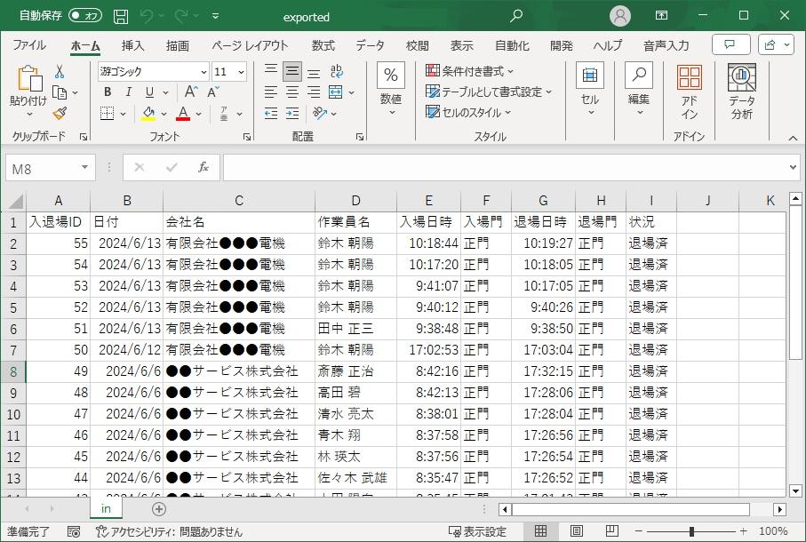806x542 pixels.
Task: Open Ribbon Display Options icon
Action: click(x=661, y=15)
